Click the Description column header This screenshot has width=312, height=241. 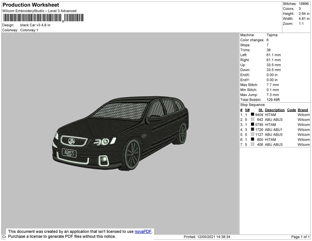[x=275, y=110]
